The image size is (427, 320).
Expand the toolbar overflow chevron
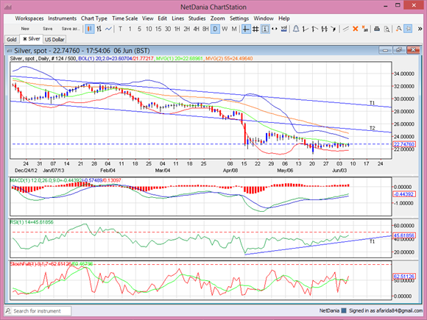click(x=420, y=29)
